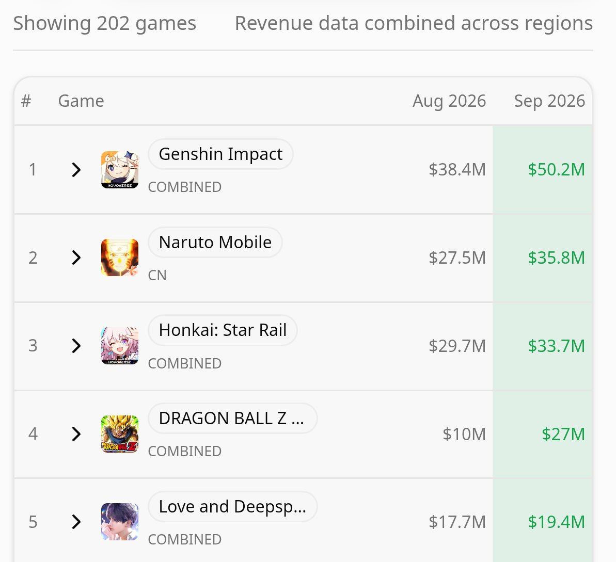Click the Honkai: Star Rail game icon
Viewport: 616px width, 562px height.
click(120, 346)
